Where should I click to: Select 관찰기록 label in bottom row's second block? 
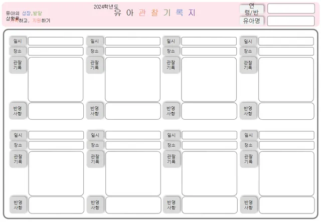pos(96,159)
